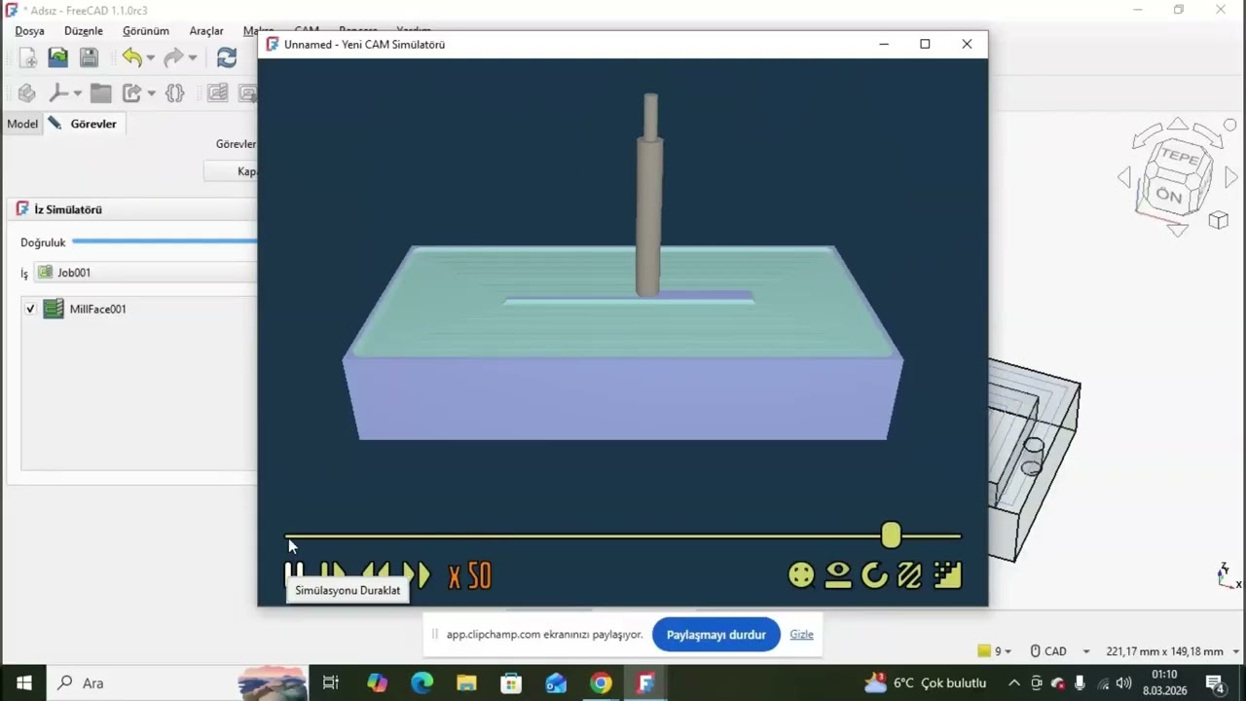Image resolution: width=1246 pixels, height=701 pixels.
Task: Open the Görünüm menu
Action: (146, 31)
